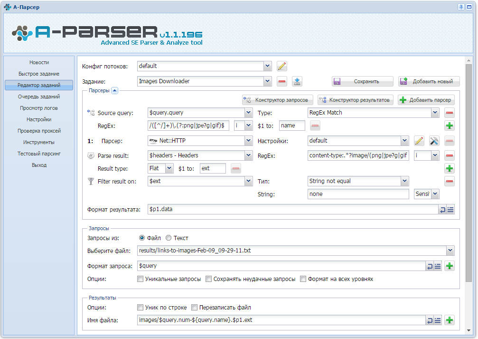Go to Быстрое задание

point(39,74)
